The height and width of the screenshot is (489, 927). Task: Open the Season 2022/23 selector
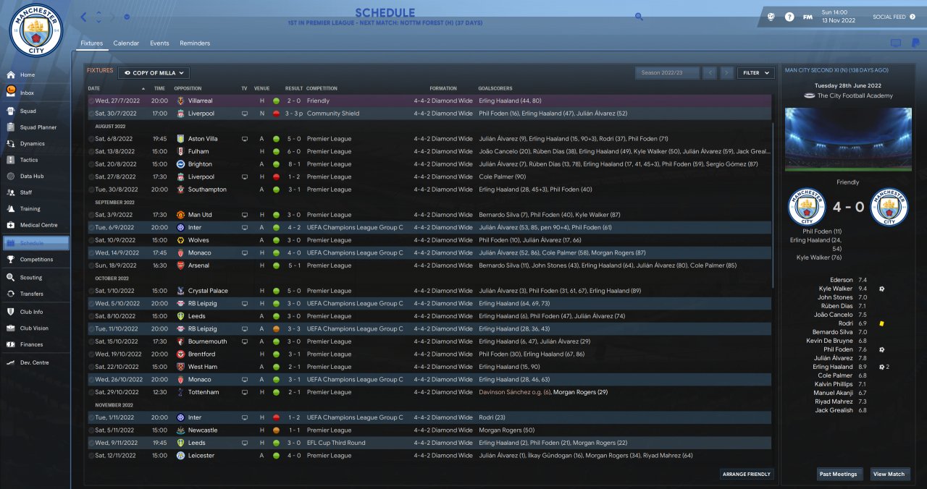click(x=667, y=72)
